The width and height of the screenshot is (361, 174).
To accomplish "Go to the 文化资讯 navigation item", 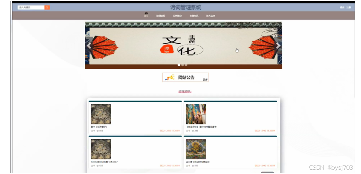I will [x=194, y=16].
